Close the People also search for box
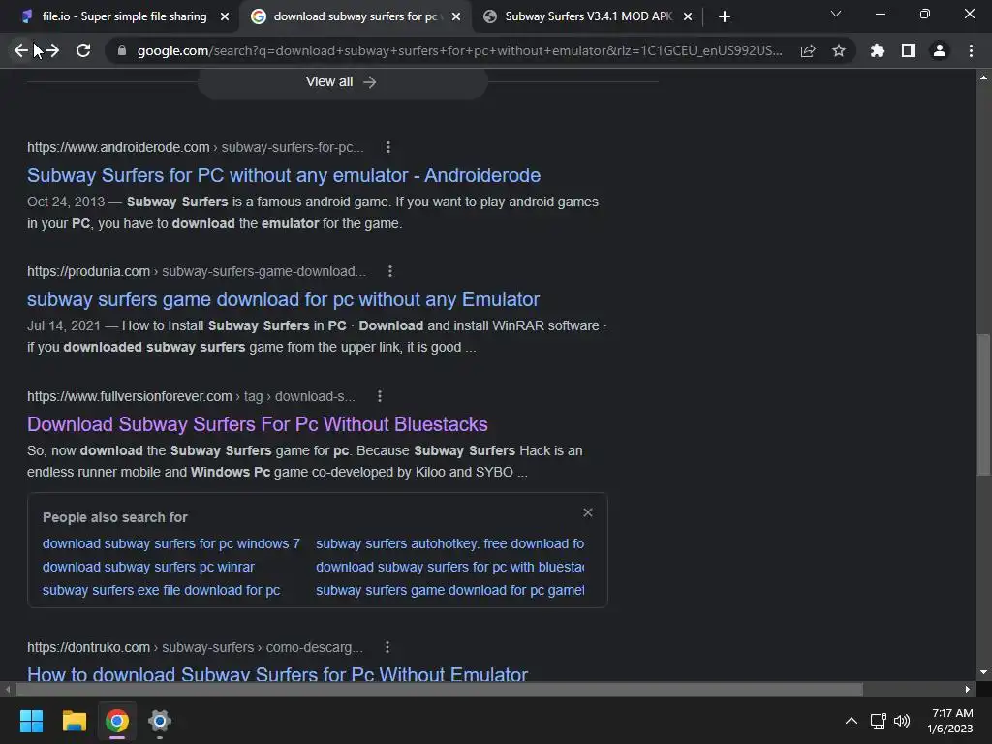The height and width of the screenshot is (744, 992). 588,512
